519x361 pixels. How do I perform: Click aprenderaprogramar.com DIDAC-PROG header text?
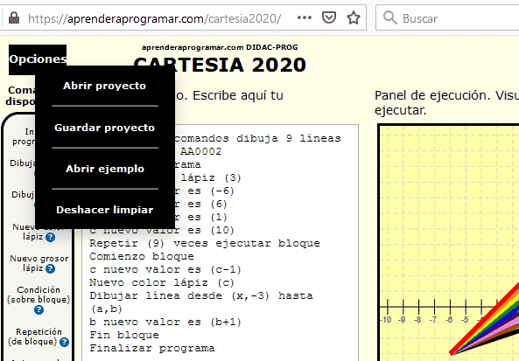pyautogui.click(x=220, y=47)
